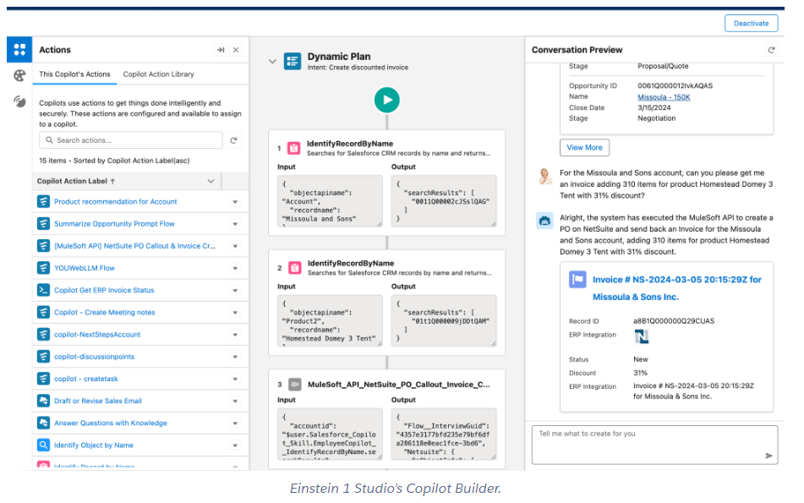Click the Deactivate button
The width and height of the screenshot is (804, 503).
tap(751, 23)
